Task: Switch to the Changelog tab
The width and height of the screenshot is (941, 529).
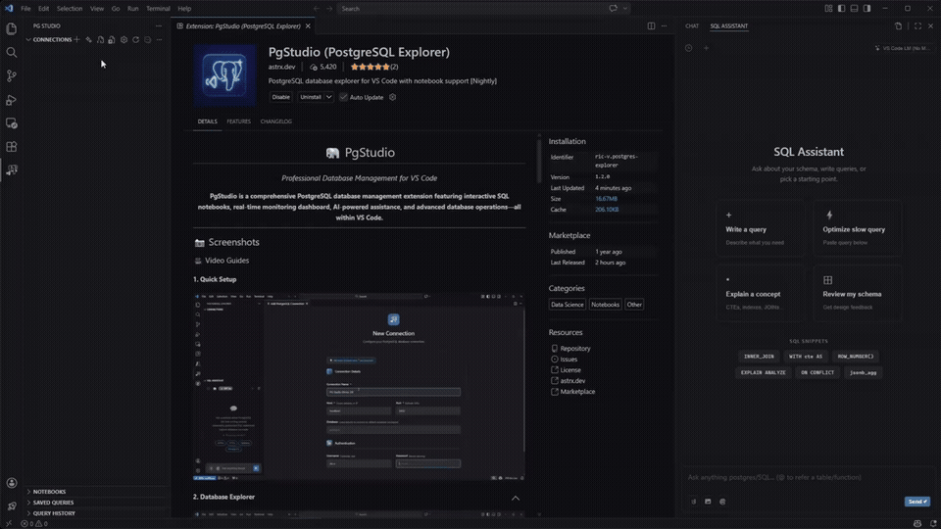Action: [276, 121]
